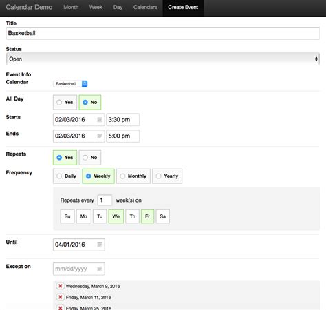This screenshot has width=326, height=310.
Task: Remove Friday, March 25, 2016 exception
Action: [x=61, y=308]
